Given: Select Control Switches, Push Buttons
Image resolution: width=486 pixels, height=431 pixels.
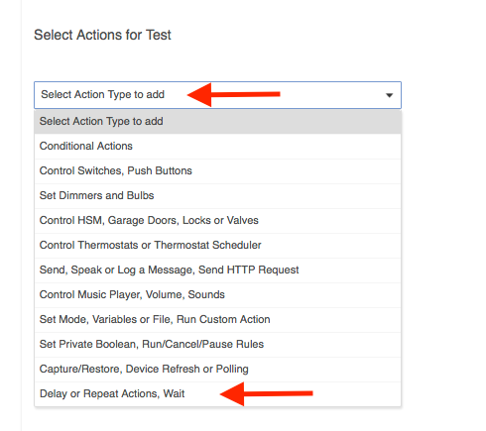Looking at the screenshot, I should point(217,170).
